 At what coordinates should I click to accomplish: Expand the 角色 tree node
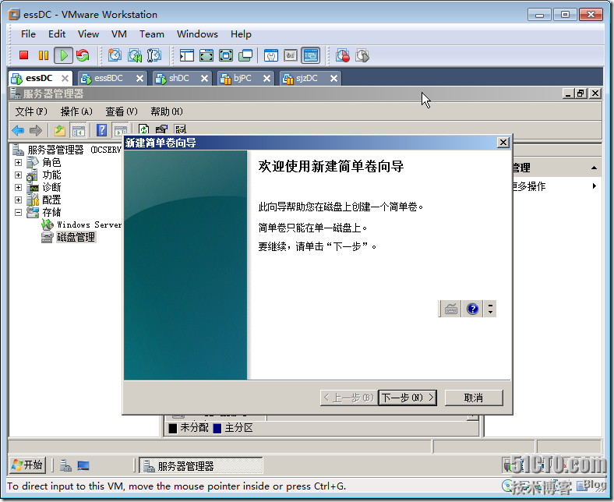19,162
